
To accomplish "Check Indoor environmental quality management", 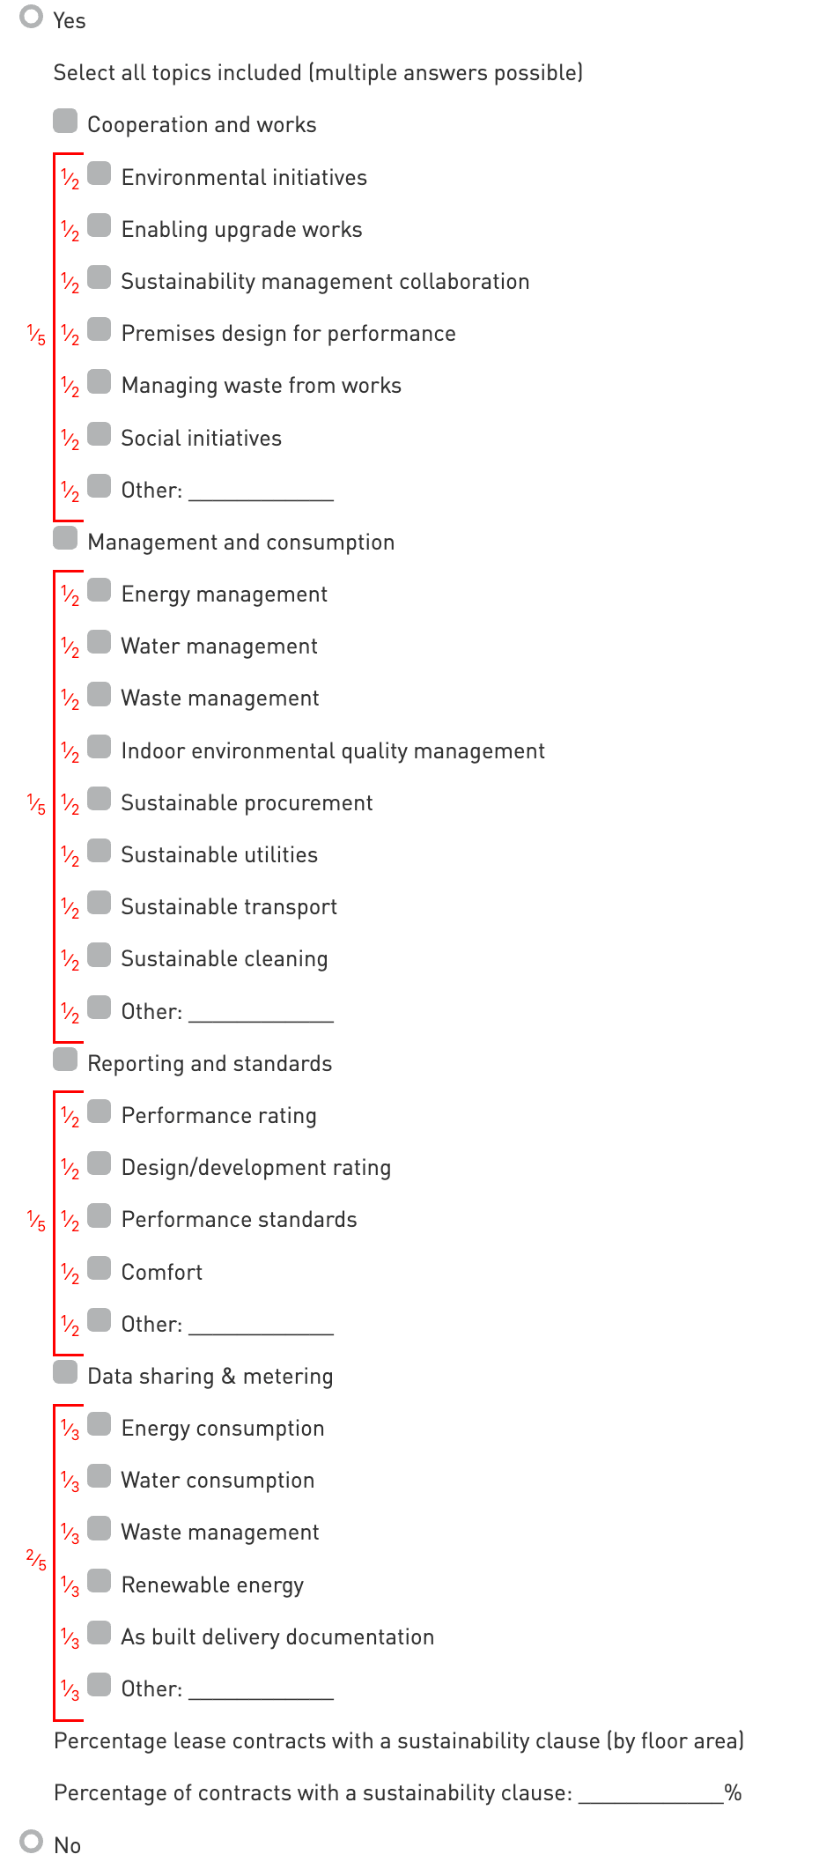I will click(100, 747).
